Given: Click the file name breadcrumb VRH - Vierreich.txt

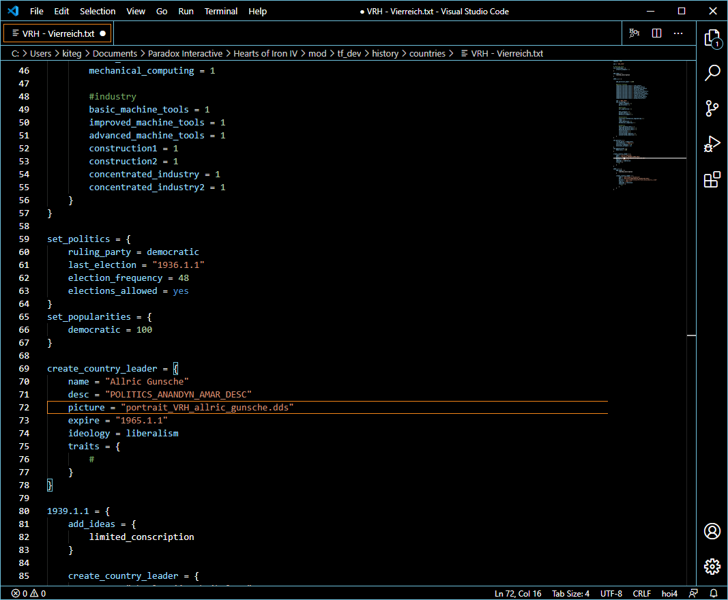Looking at the screenshot, I should point(502,53).
